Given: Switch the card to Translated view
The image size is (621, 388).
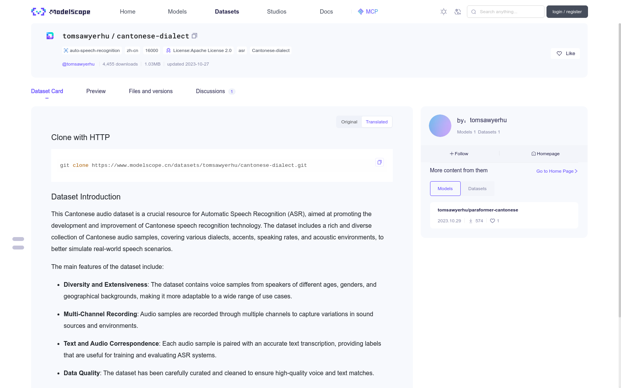Looking at the screenshot, I should tap(377, 122).
